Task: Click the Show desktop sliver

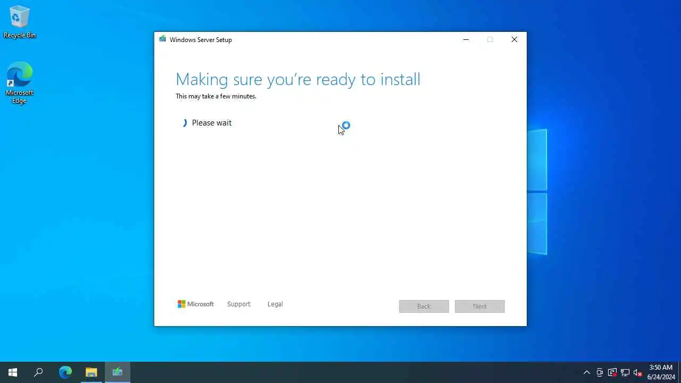Action: pyautogui.click(x=679, y=372)
